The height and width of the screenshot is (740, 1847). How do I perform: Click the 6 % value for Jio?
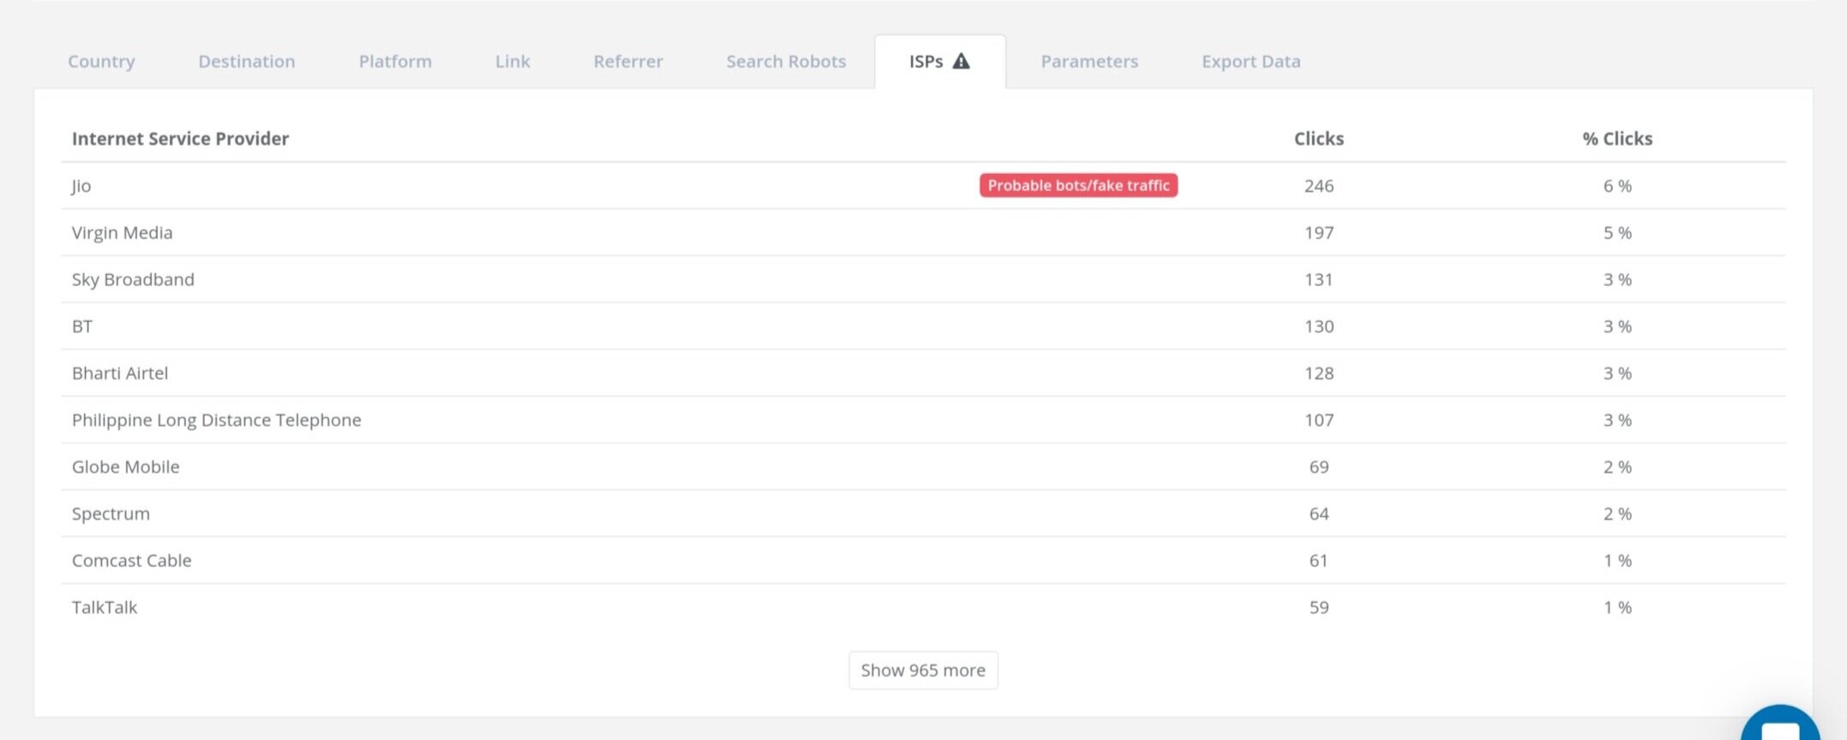tap(1617, 186)
